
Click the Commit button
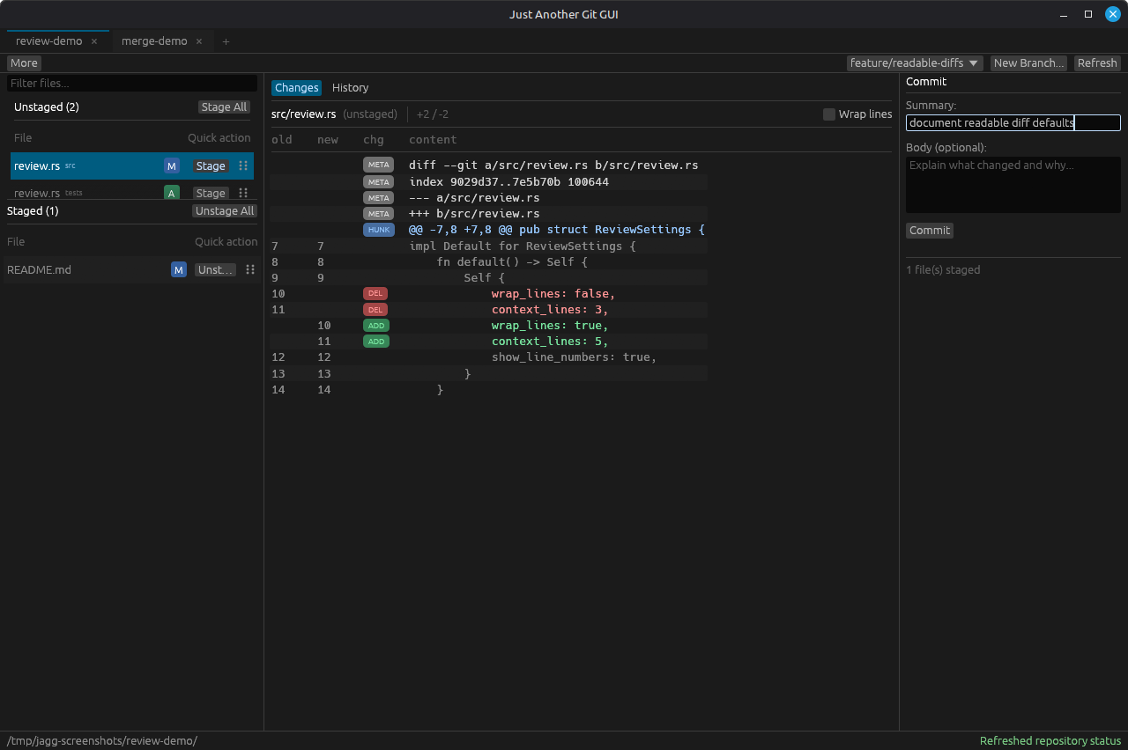pos(930,231)
